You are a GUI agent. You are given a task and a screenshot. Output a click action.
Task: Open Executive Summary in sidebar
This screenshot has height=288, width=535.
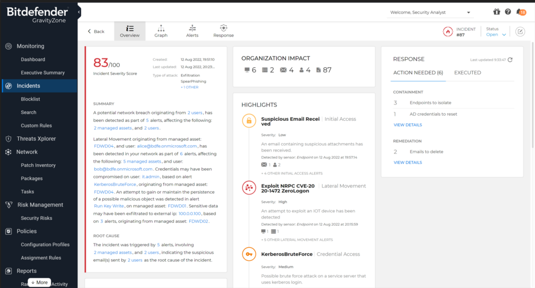pos(43,73)
